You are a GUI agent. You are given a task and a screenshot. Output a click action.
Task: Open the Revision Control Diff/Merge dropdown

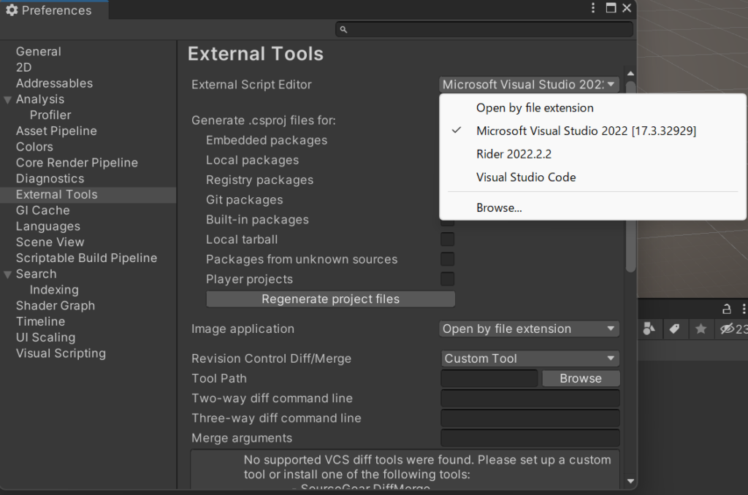coord(530,358)
